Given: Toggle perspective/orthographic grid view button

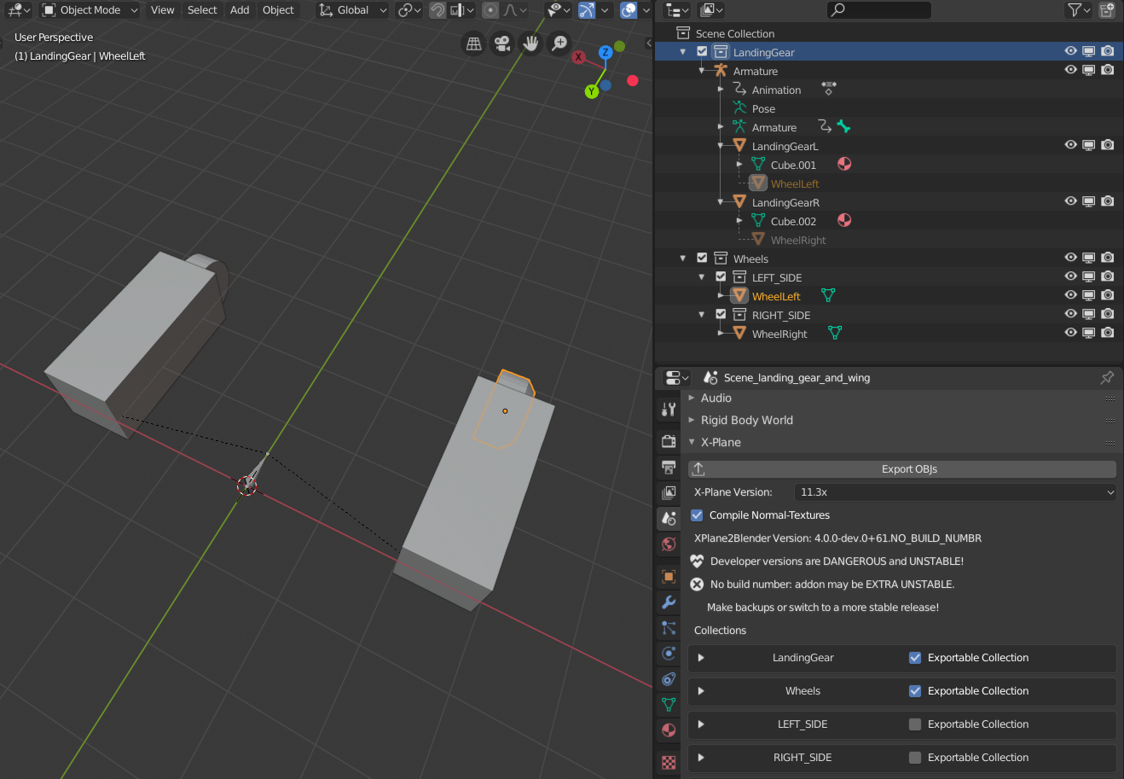Looking at the screenshot, I should (x=474, y=43).
